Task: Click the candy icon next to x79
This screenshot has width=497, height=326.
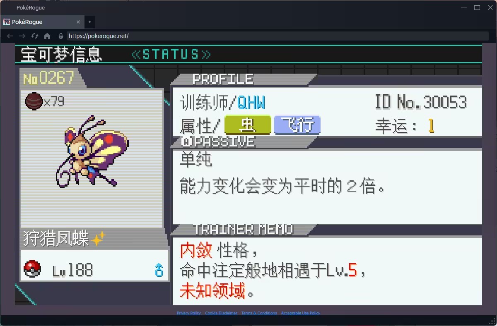Action: 34,101
